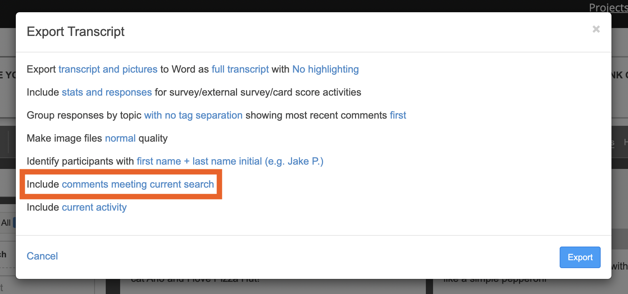Change the 'full transcript' format option
This screenshot has width=628, height=294.
240,69
